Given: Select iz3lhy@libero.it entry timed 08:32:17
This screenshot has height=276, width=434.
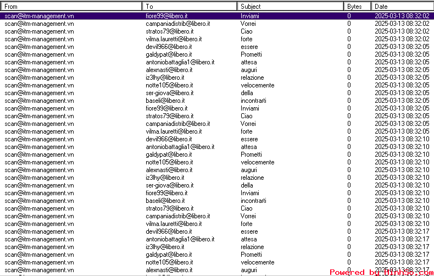Looking at the screenshot, I should pyautogui.click(x=217, y=247).
